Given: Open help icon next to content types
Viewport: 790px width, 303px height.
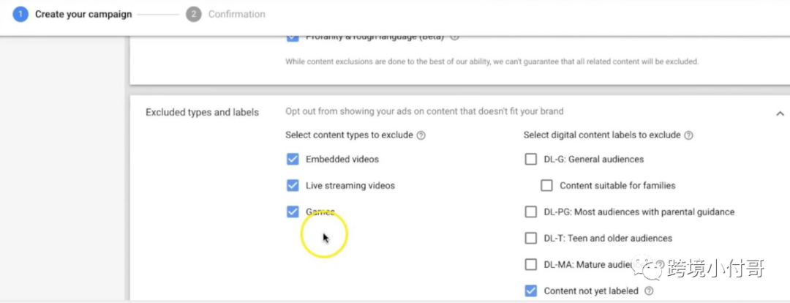Looking at the screenshot, I should click(x=421, y=135).
